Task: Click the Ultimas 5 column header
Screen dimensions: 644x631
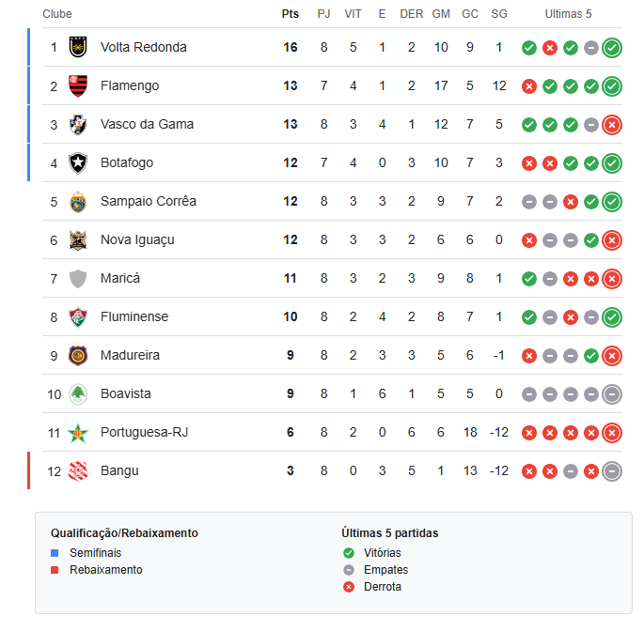Action: [x=568, y=14]
